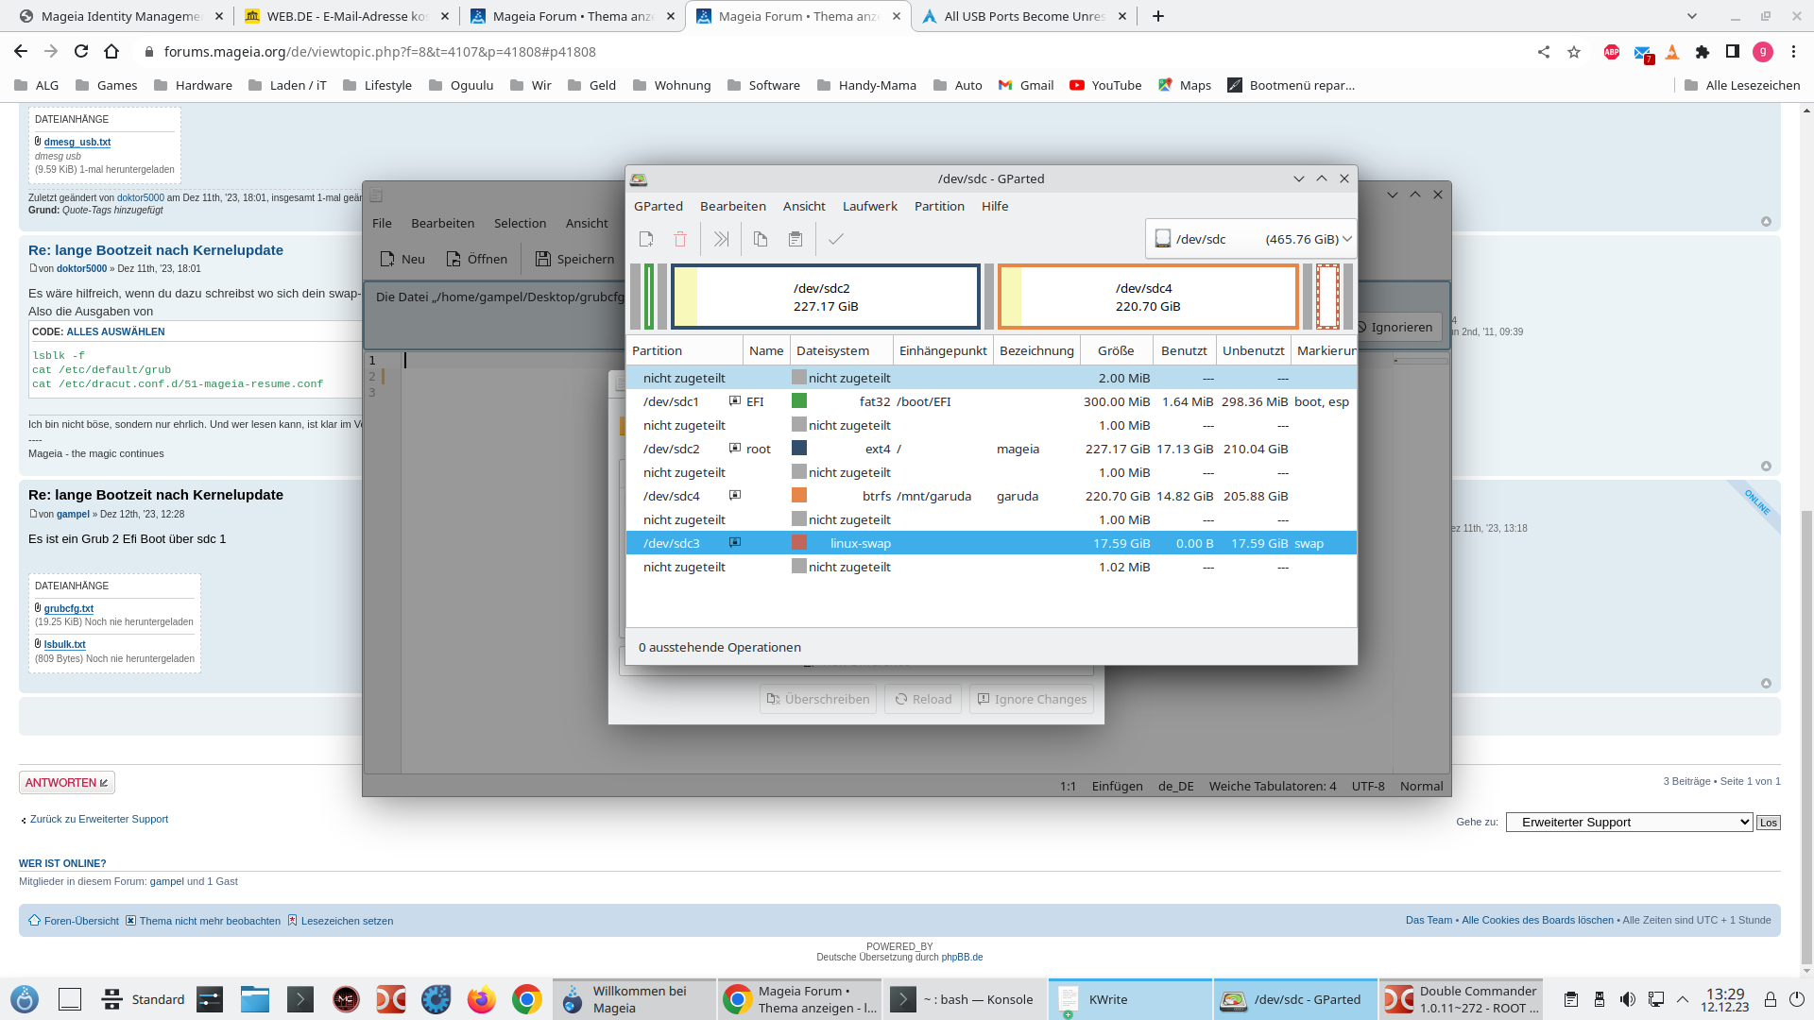Viewport: 1814px width, 1020px height.
Task: Open the Partition menu in GParted
Action: pyautogui.click(x=939, y=206)
